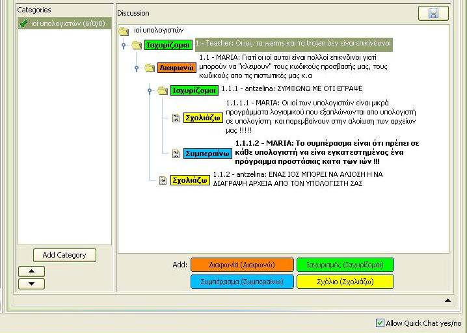This screenshot has width=467, height=333.
Task: Move category down with arrow button
Action: click(31, 284)
